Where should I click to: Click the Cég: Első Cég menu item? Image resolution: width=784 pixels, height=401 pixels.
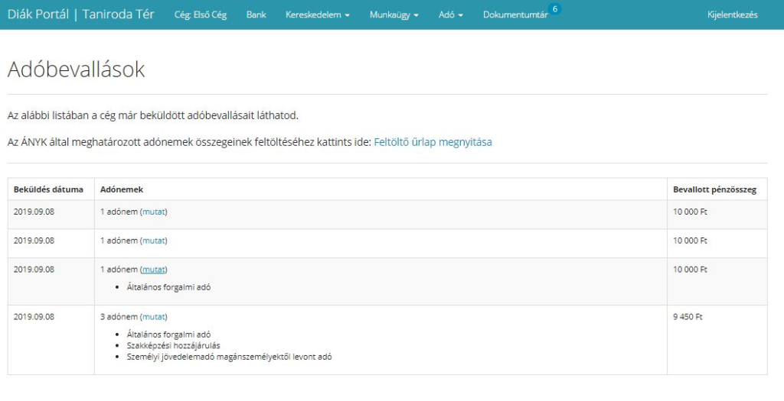pos(201,15)
